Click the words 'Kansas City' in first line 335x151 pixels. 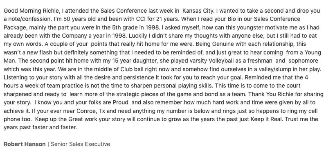tap(198, 11)
